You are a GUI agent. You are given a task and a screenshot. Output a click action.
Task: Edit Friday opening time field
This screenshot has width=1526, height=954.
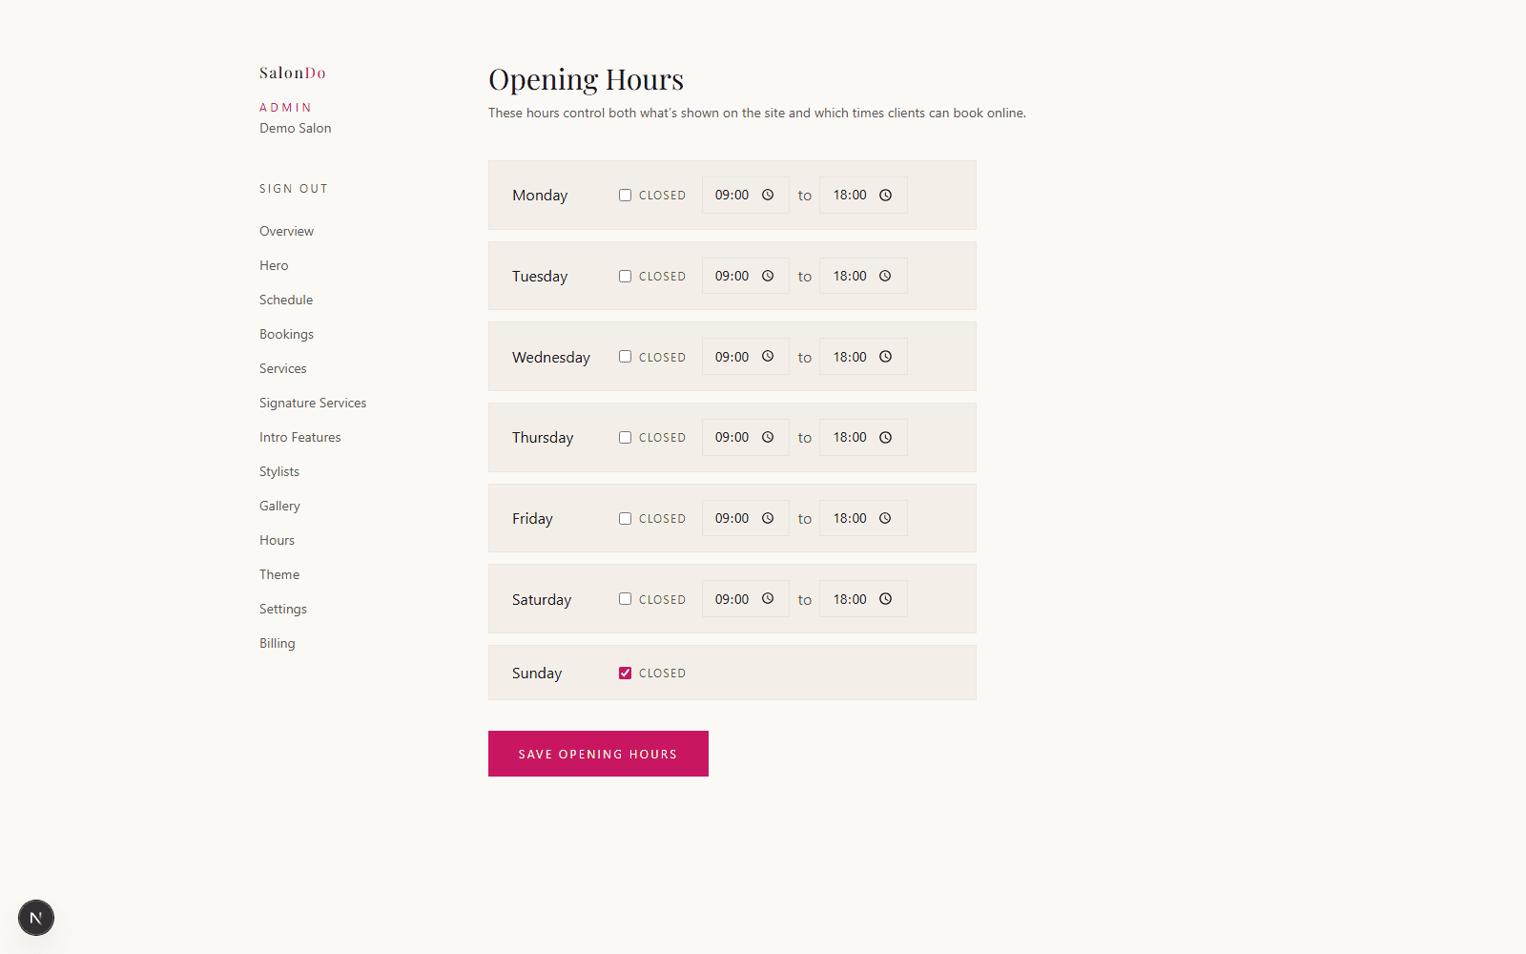[745, 518]
